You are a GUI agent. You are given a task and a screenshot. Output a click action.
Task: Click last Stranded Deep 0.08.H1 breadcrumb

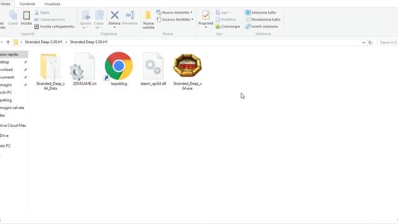[89, 42]
